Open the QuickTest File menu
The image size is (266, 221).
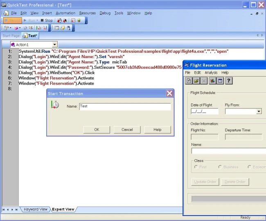click(x=14, y=13)
